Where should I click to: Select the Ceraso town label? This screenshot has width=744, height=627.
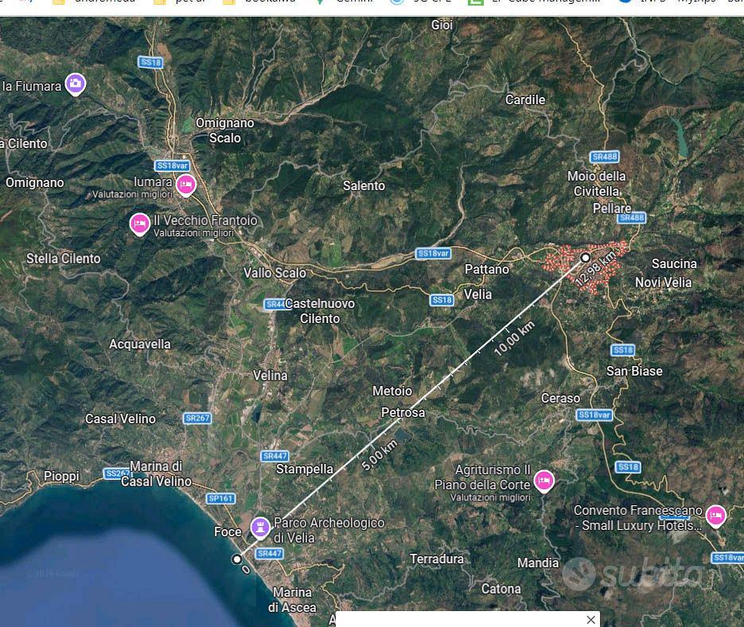[561, 398]
